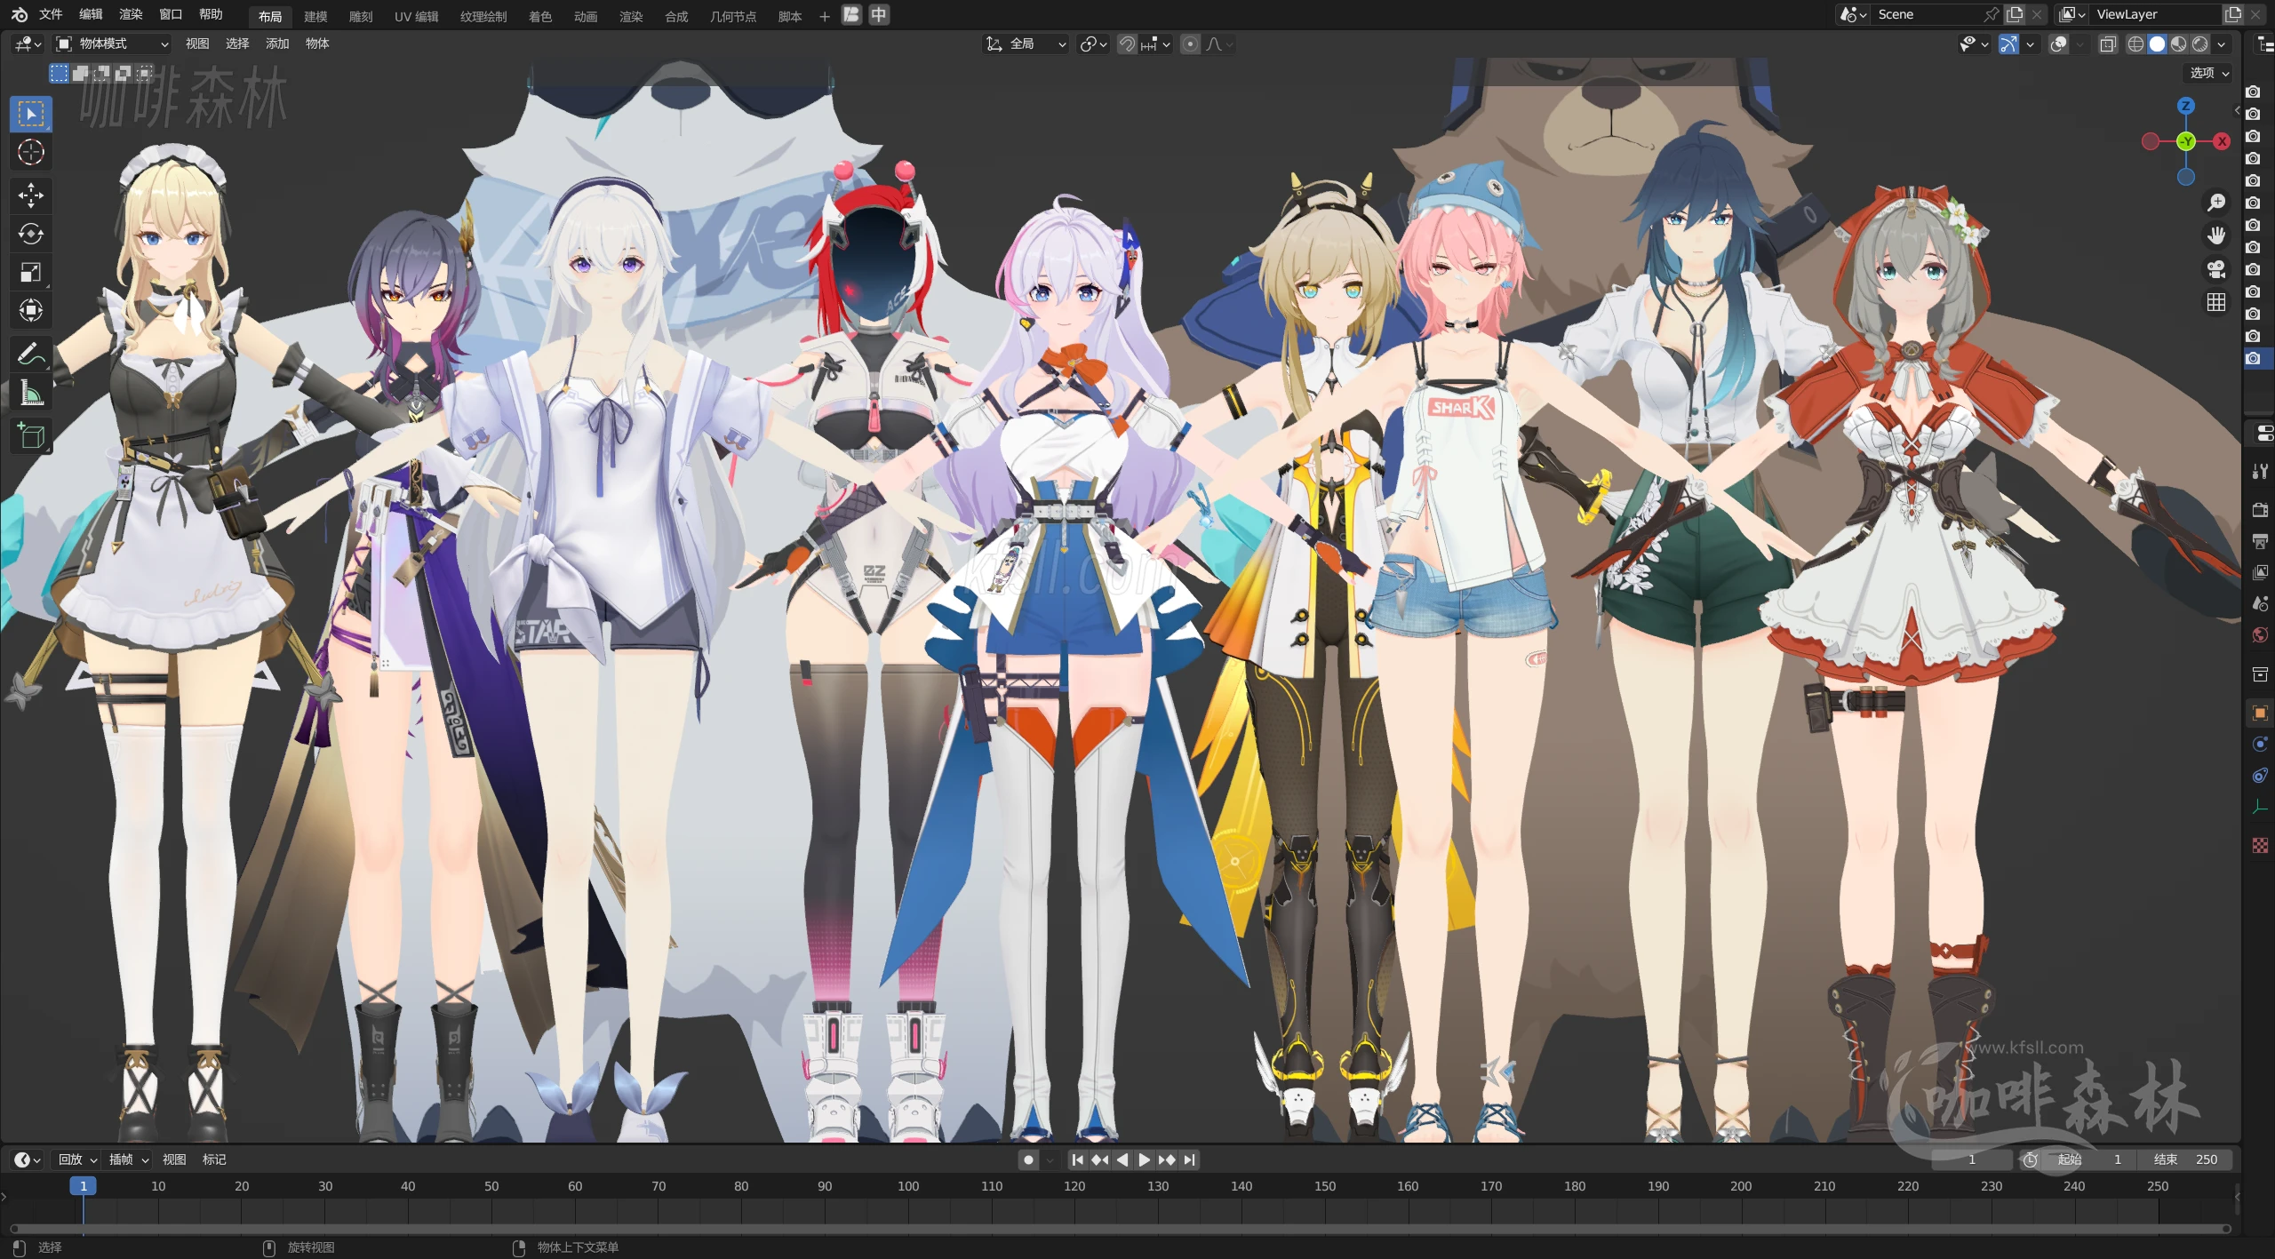Image resolution: width=2275 pixels, height=1259 pixels.
Task: Open the 回放 playback dropdown
Action: 77,1159
